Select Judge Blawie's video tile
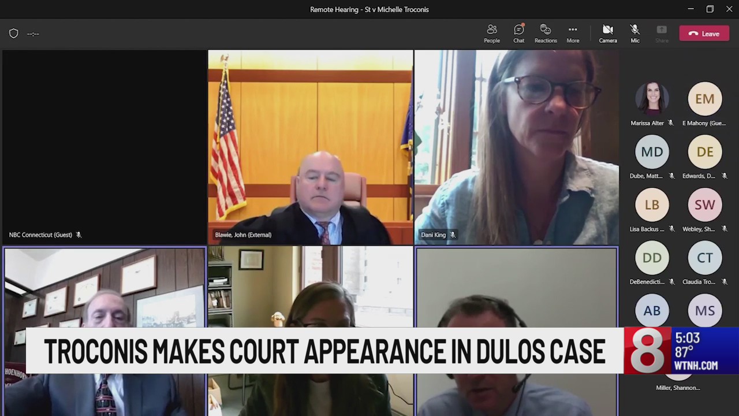The height and width of the screenshot is (416, 739). (311, 146)
